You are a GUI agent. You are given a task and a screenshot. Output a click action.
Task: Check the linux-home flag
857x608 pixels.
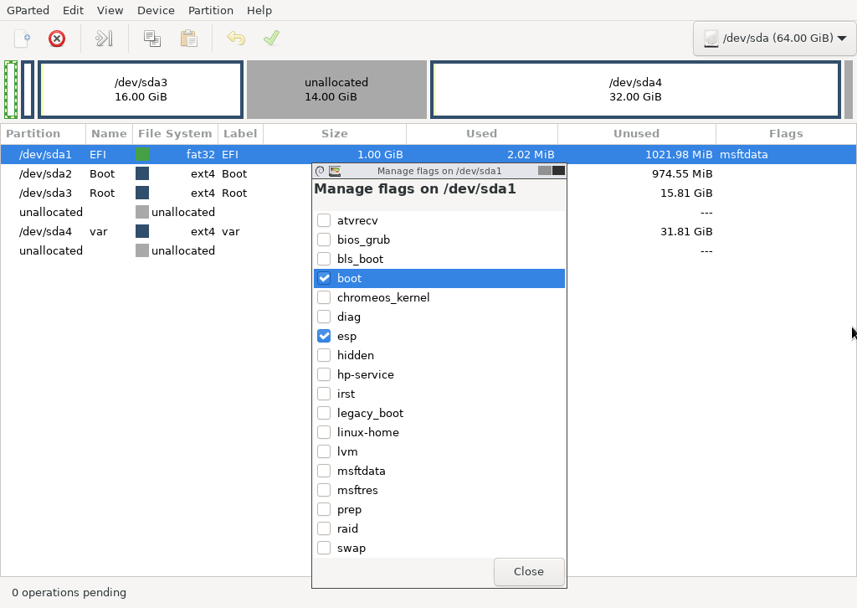[324, 432]
